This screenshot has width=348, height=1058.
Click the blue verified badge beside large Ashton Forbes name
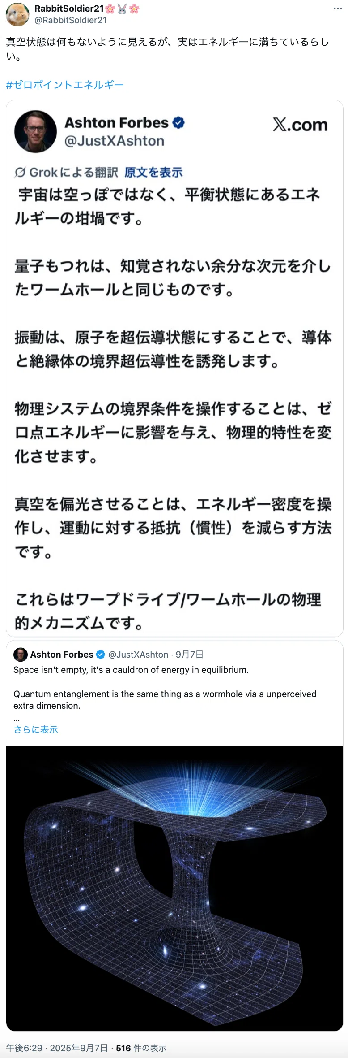pyautogui.click(x=178, y=122)
